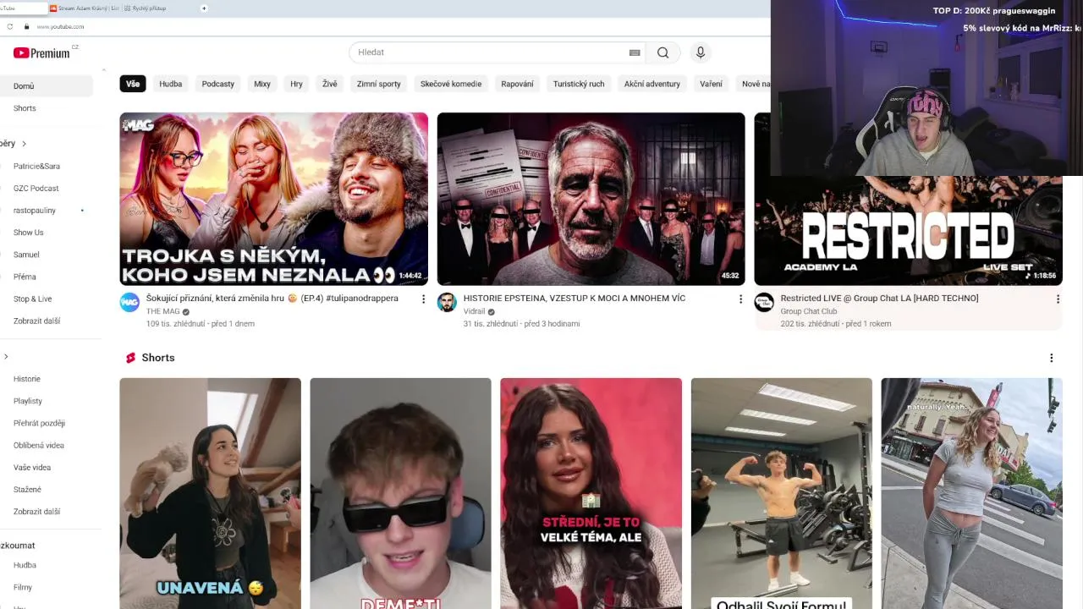Screen dimensions: 1083x609
Task: Open Playlisty in sidebar
Action: [28, 401]
